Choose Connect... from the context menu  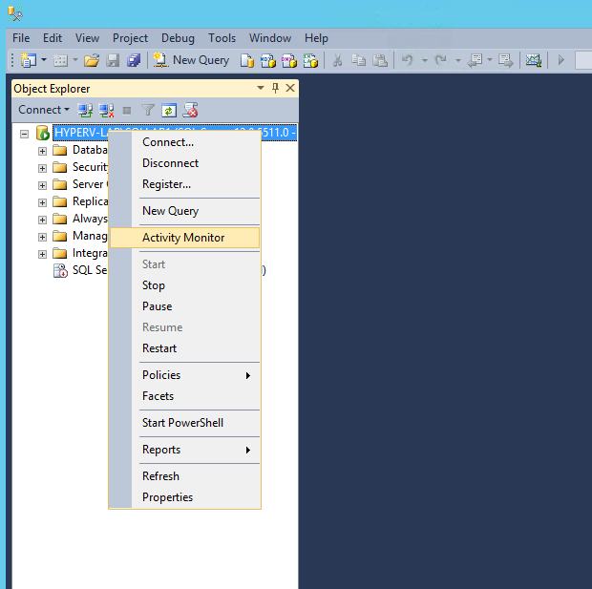point(184,142)
